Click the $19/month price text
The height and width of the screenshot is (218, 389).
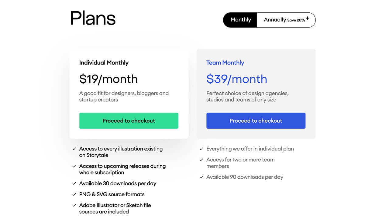tap(108, 79)
